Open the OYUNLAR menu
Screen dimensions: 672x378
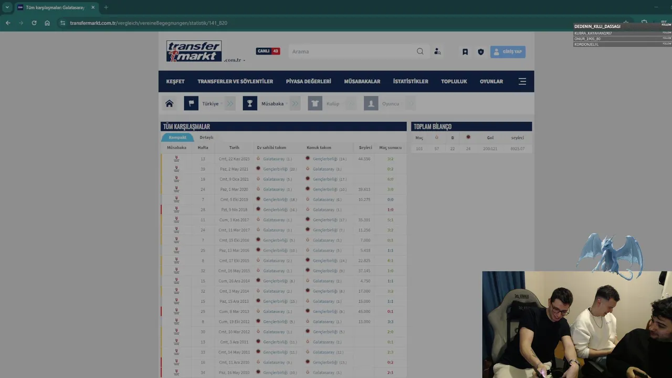tap(491, 81)
